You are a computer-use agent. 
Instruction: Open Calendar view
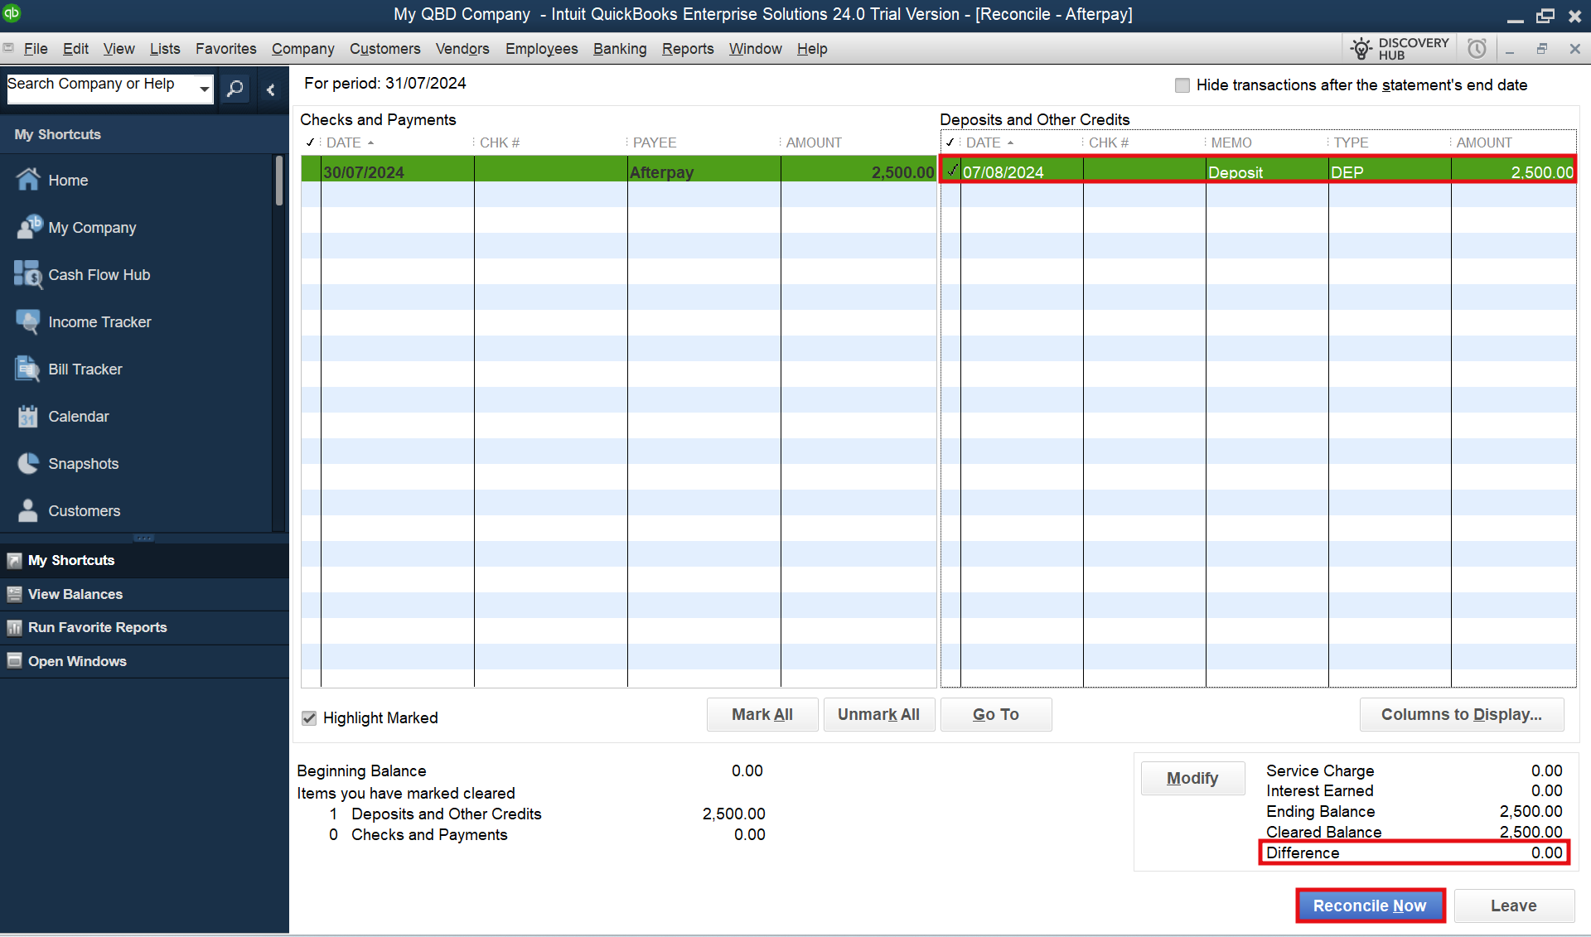[77, 416]
